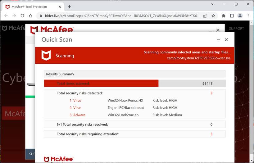Click the '3. Adware' entry

77,115
